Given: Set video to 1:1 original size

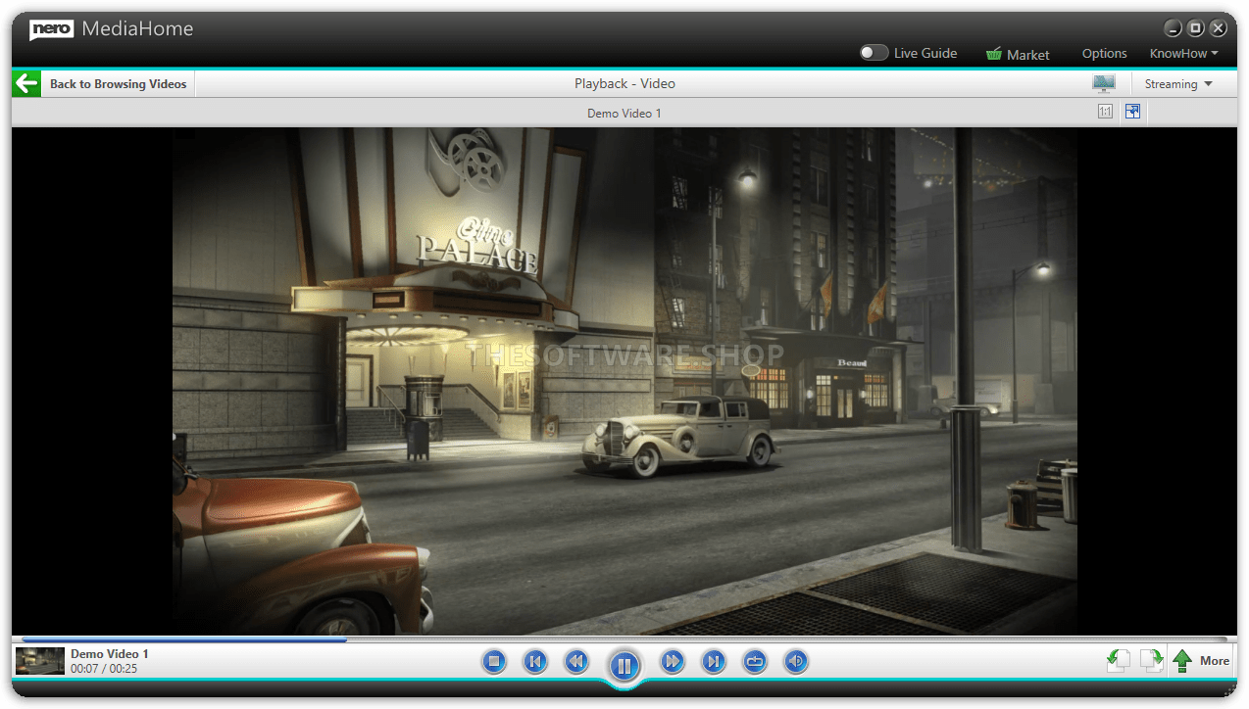Looking at the screenshot, I should 1105,112.
